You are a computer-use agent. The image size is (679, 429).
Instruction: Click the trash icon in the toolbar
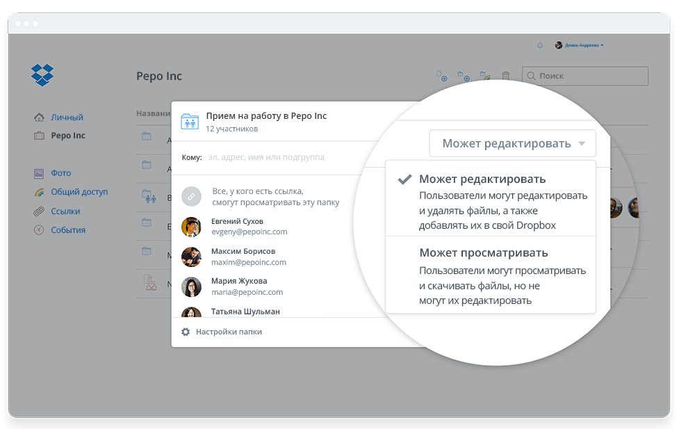coord(505,75)
